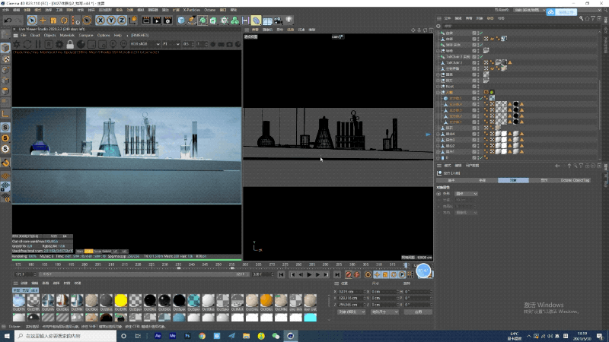Open Live Viewer Options menu
The image size is (609, 342).
[104, 35]
